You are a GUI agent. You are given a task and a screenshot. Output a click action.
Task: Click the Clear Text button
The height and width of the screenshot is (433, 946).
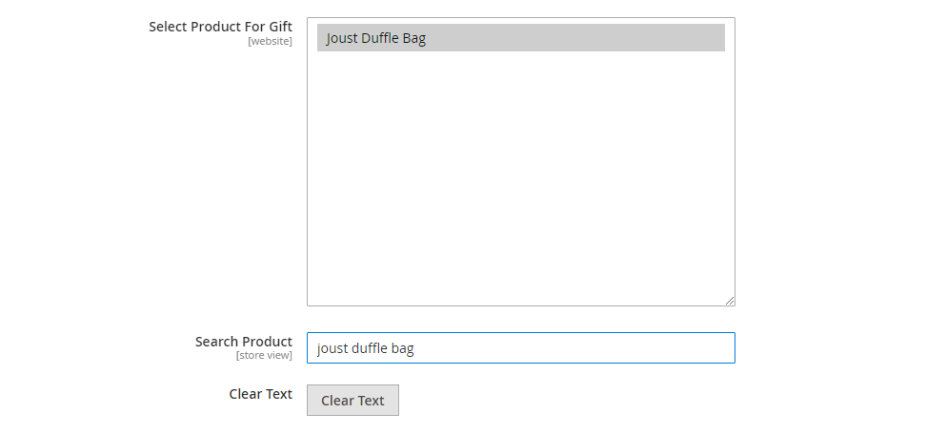click(352, 401)
